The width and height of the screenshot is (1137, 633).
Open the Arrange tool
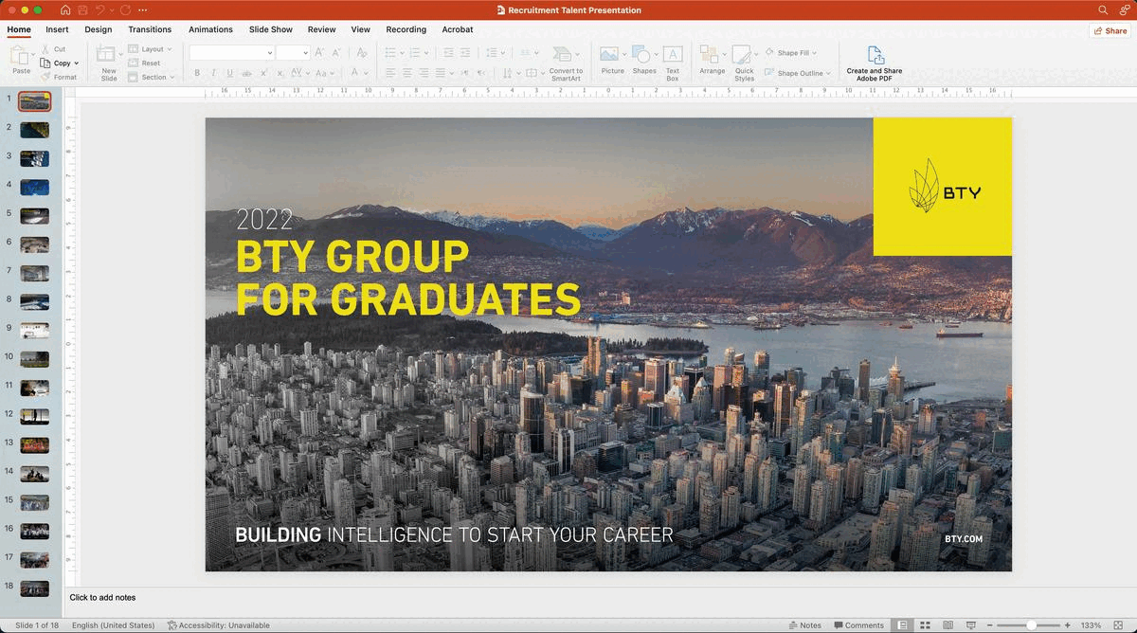point(712,60)
